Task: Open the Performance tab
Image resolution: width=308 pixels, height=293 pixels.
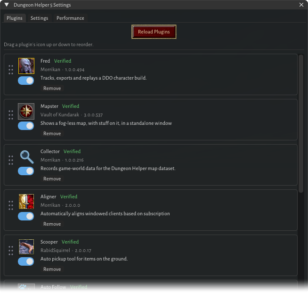Action: (70, 18)
